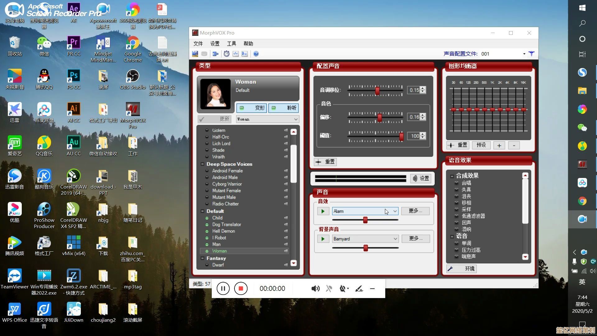
Task: Stop the screen recording
Action: [241, 288]
